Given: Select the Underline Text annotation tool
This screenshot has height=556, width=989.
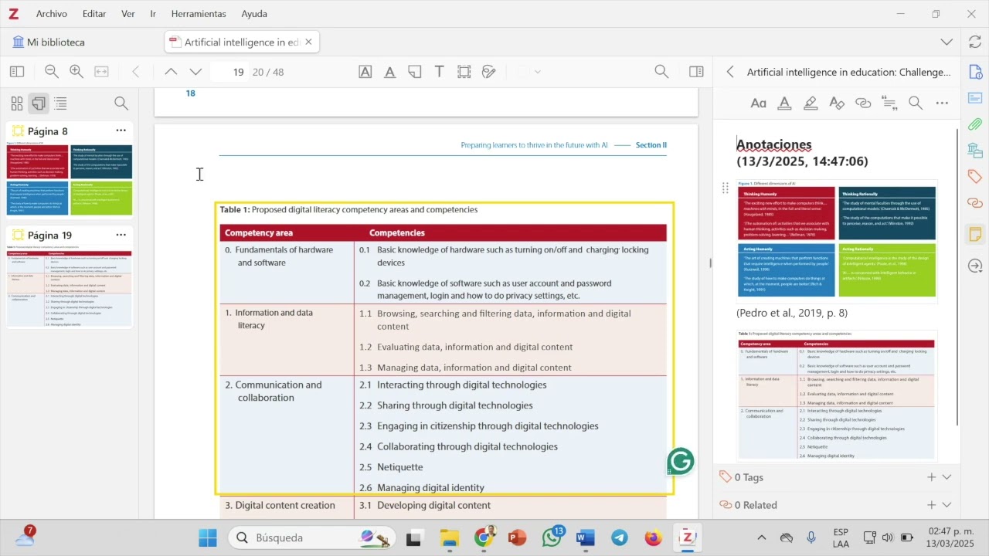Looking at the screenshot, I should point(390,72).
